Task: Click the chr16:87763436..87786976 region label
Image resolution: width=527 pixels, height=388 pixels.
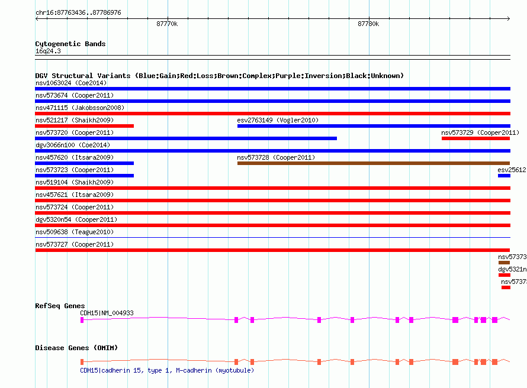Action: point(78,12)
